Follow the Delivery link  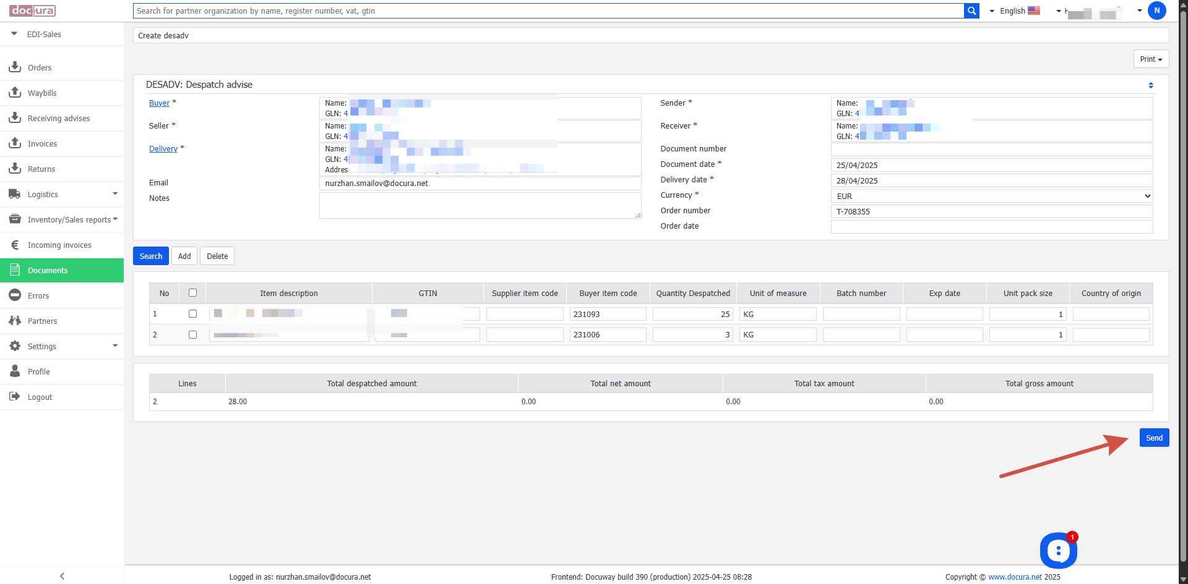pyautogui.click(x=163, y=149)
